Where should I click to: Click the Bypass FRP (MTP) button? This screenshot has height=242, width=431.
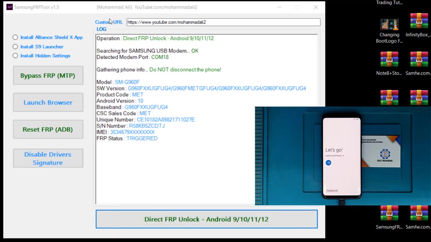click(x=48, y=75)
